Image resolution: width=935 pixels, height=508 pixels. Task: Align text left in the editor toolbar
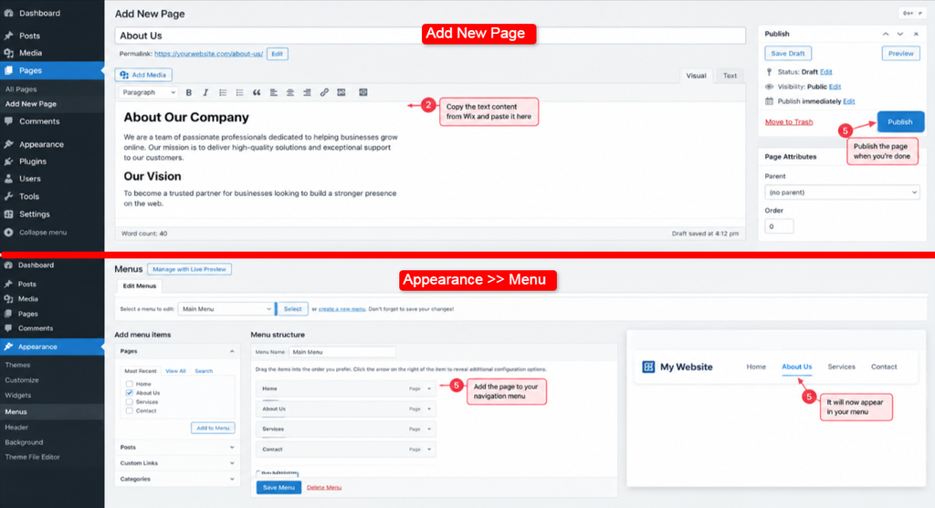pyautogui.click(x=273, y=92)
